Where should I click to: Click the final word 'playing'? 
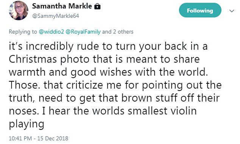coord(26,124)
